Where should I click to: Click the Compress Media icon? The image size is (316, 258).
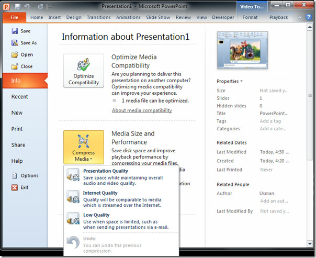pos(83,141)
